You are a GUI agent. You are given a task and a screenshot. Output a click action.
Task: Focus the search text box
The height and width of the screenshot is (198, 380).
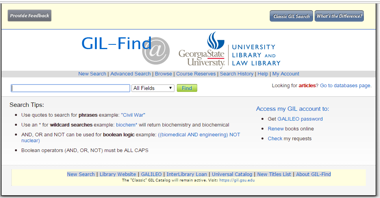click(70, 88)
